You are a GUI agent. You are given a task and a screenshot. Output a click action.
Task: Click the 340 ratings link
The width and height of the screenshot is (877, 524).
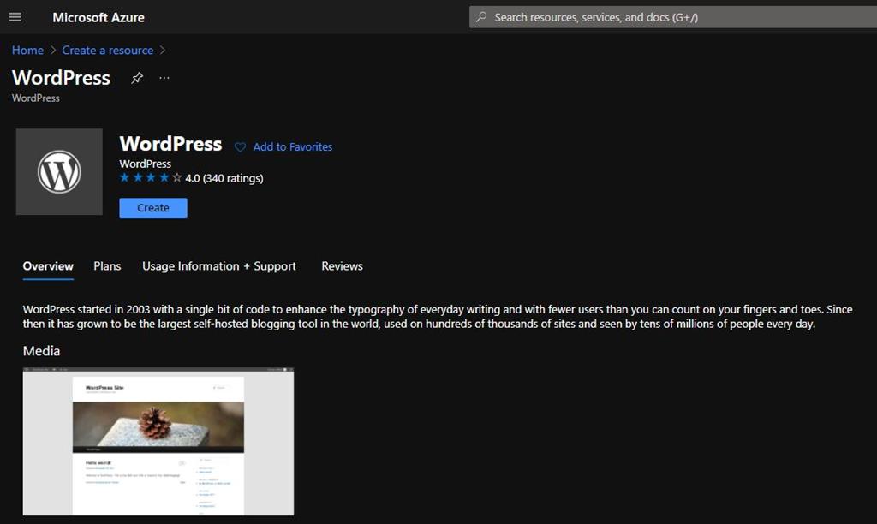click(234, 178)
